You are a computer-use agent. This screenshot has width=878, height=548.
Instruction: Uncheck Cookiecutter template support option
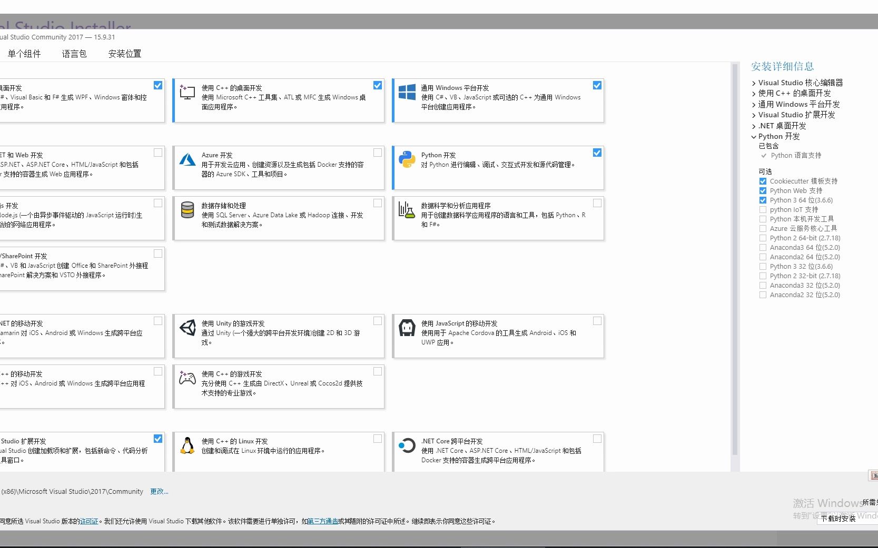(x=763, y=181)
